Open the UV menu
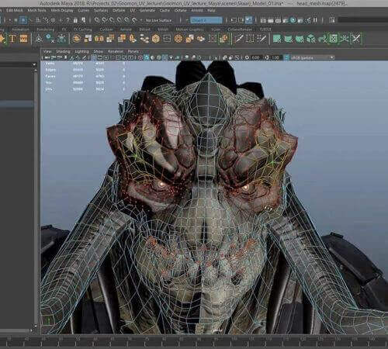The image size is (388, 349). 133,11
